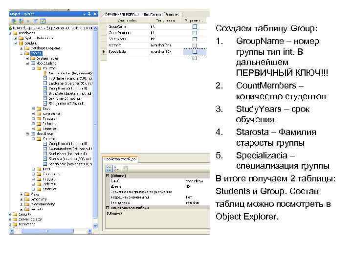
Task: Toggle Allow Nulls checkbox for Starosta row
Action: (x=195, y=45)
